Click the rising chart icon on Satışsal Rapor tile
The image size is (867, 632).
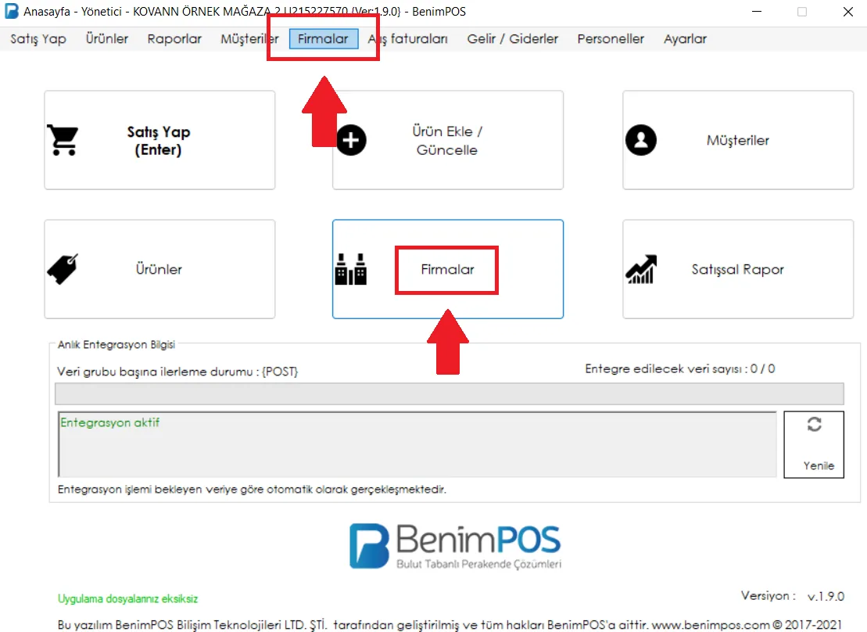click(641, 269)
